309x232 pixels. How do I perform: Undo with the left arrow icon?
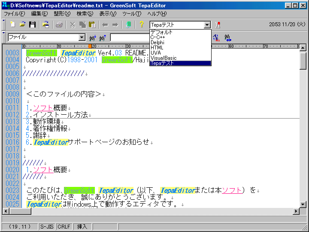click(105, 24)
